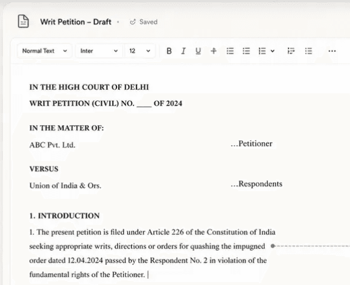Viewport: 350px width, 285px height.
Task: Click the Saved status indicator
Action: coord(144,22)
